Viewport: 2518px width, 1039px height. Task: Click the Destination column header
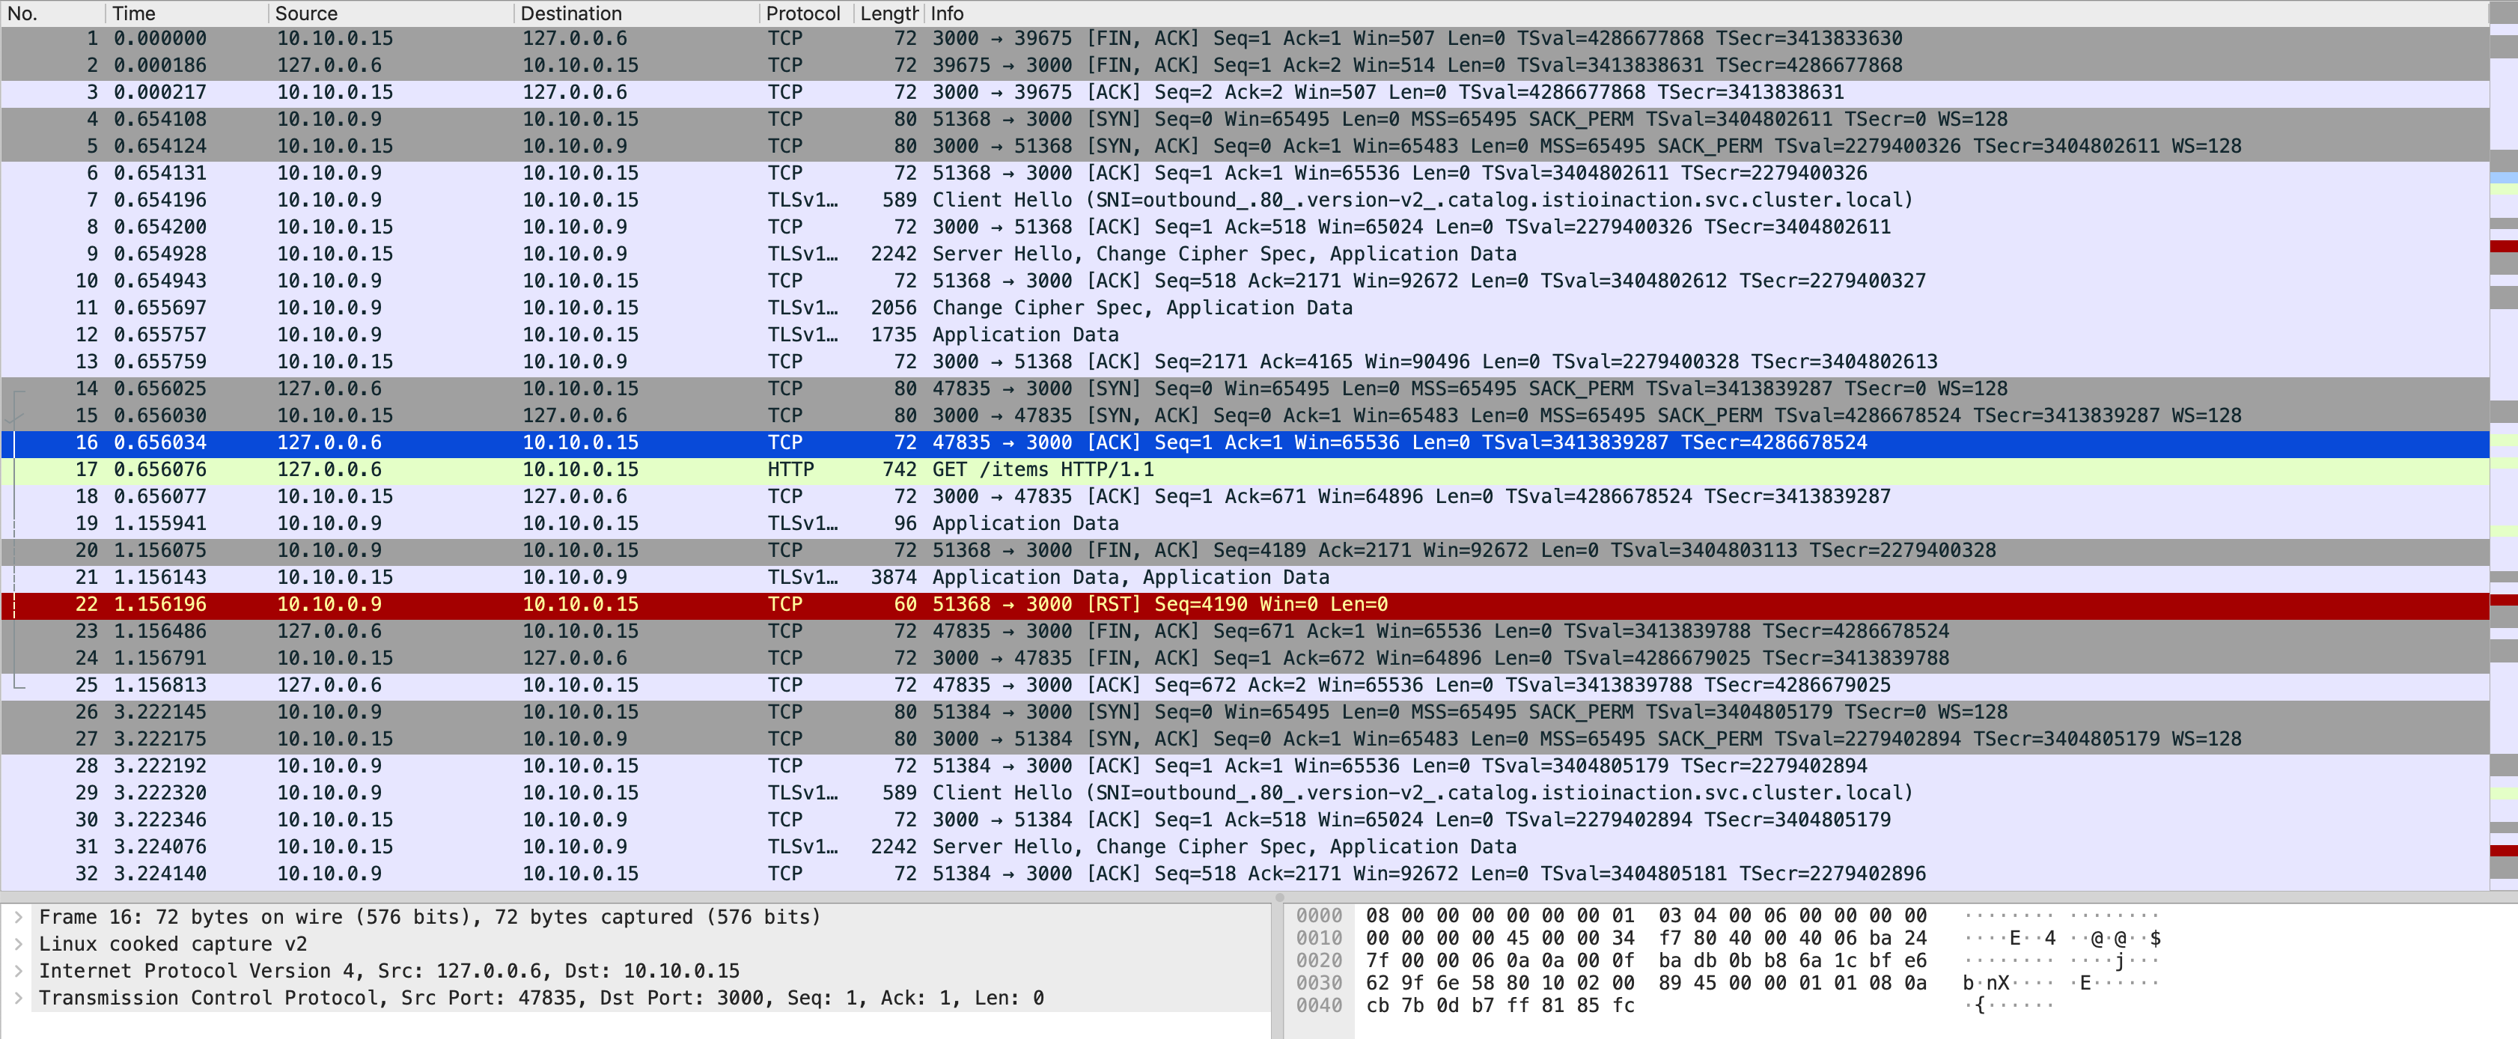click(571, 13)
